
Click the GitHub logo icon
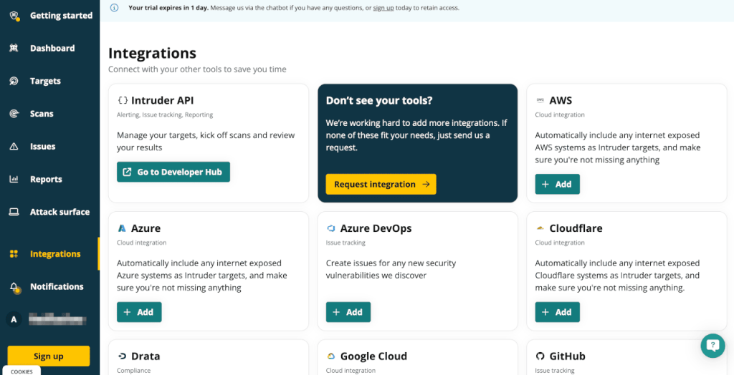(x=540, y=356)
